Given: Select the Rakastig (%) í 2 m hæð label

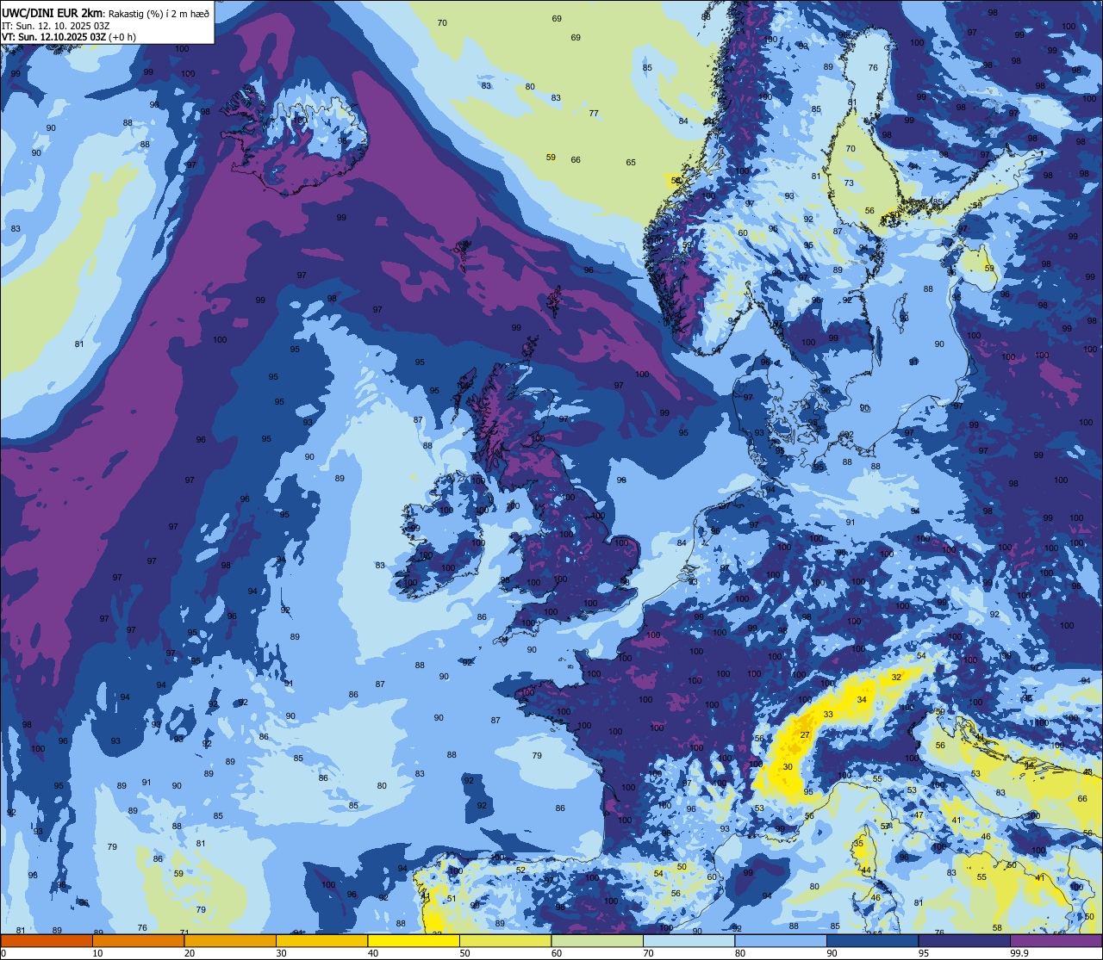Looking at the screenshot, I should point(159,13).
